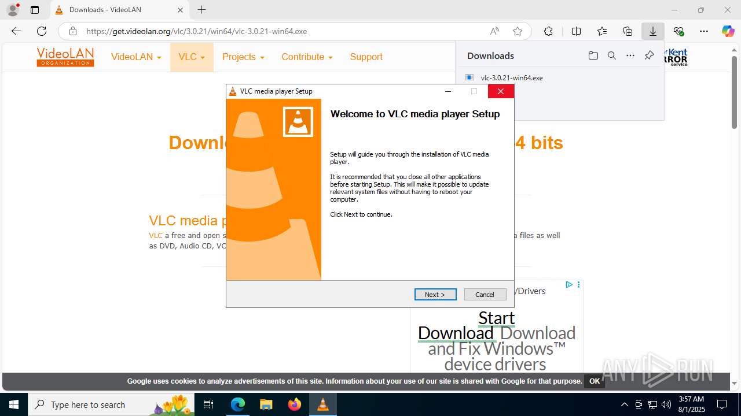Open network status tray icon
Viewport: 741px width, 416px height.
coord(652,404)
